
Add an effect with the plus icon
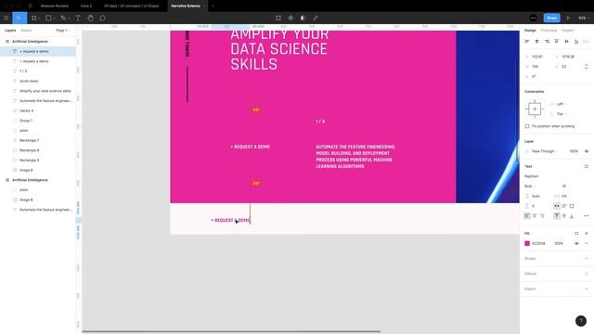586,274
